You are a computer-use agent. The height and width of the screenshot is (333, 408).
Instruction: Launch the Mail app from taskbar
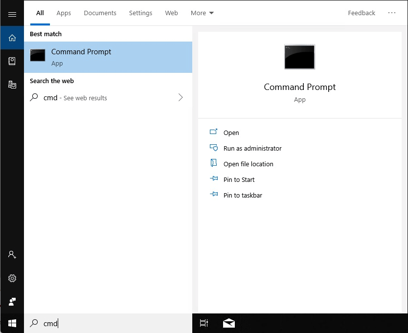pyautogui.click(x=228, y=323)
